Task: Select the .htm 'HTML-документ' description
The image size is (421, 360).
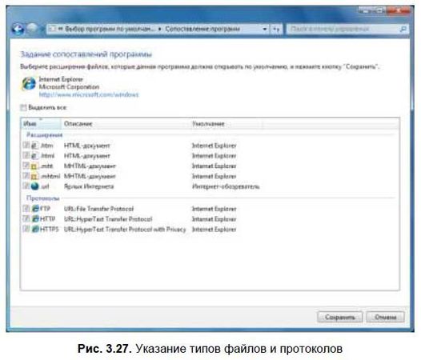Action: pos(87,146)
